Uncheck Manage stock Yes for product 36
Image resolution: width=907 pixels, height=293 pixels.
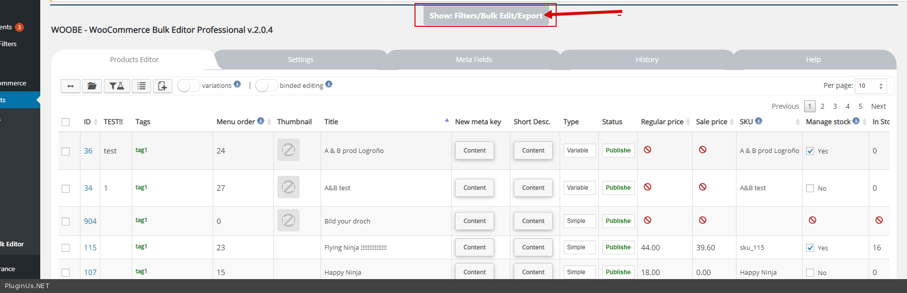click(x=810, y=151)
